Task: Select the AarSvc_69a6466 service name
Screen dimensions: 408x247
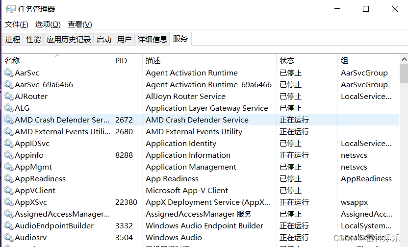Action: tap(44, 84)
